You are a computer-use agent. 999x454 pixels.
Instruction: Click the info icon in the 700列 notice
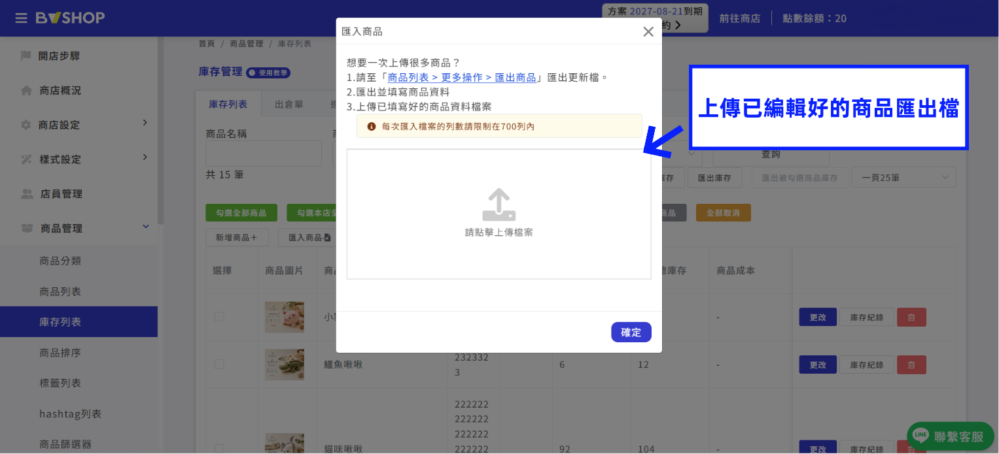coord(372,126)
